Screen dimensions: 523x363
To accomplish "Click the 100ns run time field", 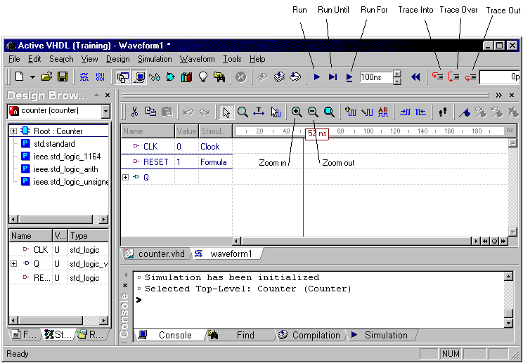I will pyautogui.click(x=375, y=77).
